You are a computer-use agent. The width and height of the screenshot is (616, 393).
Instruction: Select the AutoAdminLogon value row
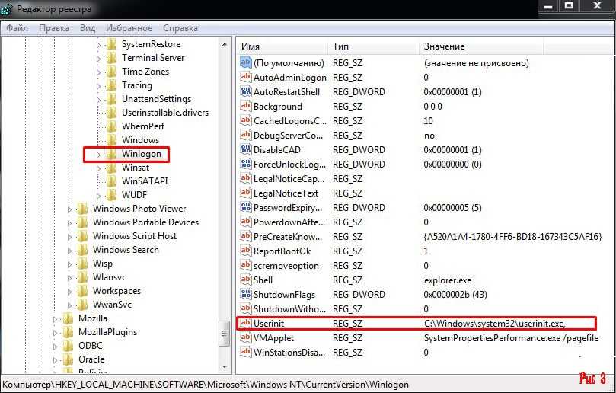[x=289, y=78]
